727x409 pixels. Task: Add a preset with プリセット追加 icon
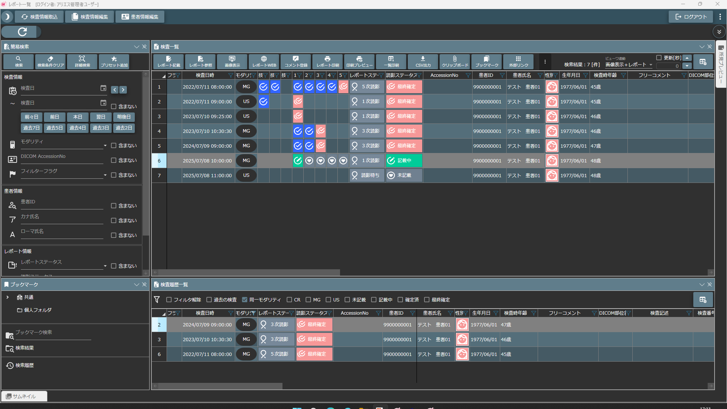(114, 61)
